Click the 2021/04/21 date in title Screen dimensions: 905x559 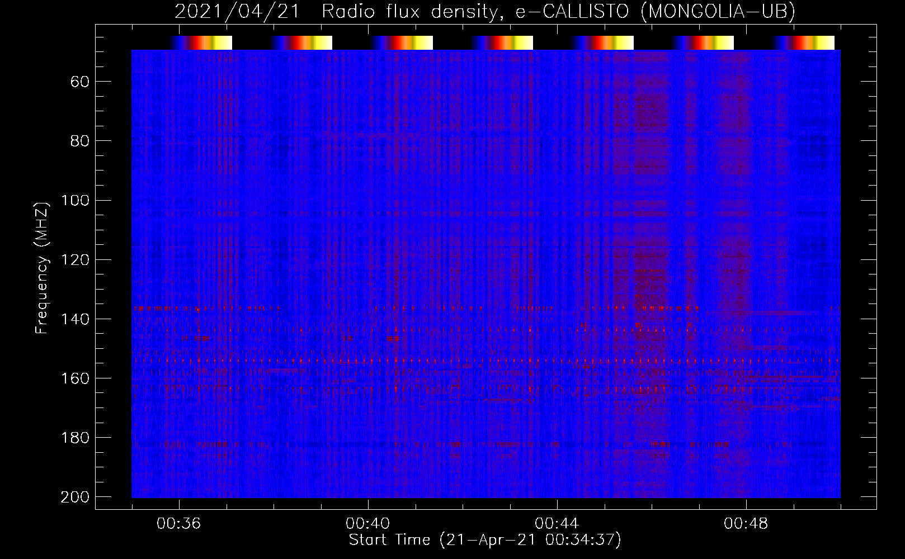[x=238, y=12]
